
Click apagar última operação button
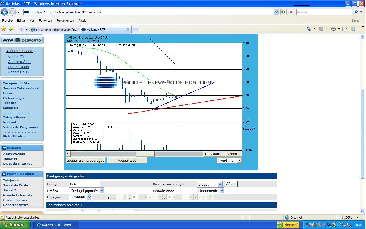[x=85, y=160]
